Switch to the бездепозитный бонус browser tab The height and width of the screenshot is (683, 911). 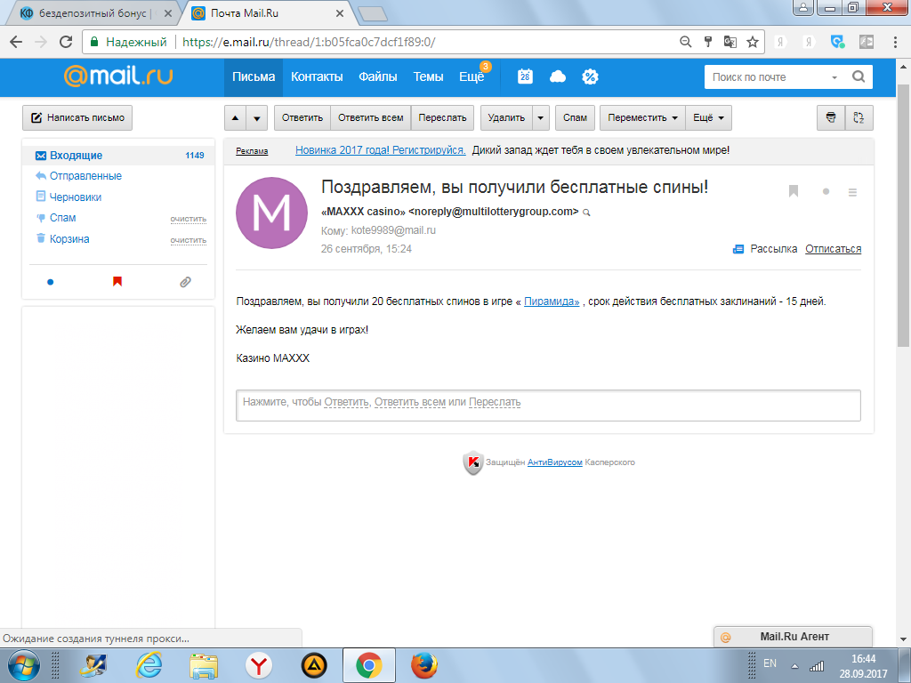pyautogui.click(x=93, y=12)
